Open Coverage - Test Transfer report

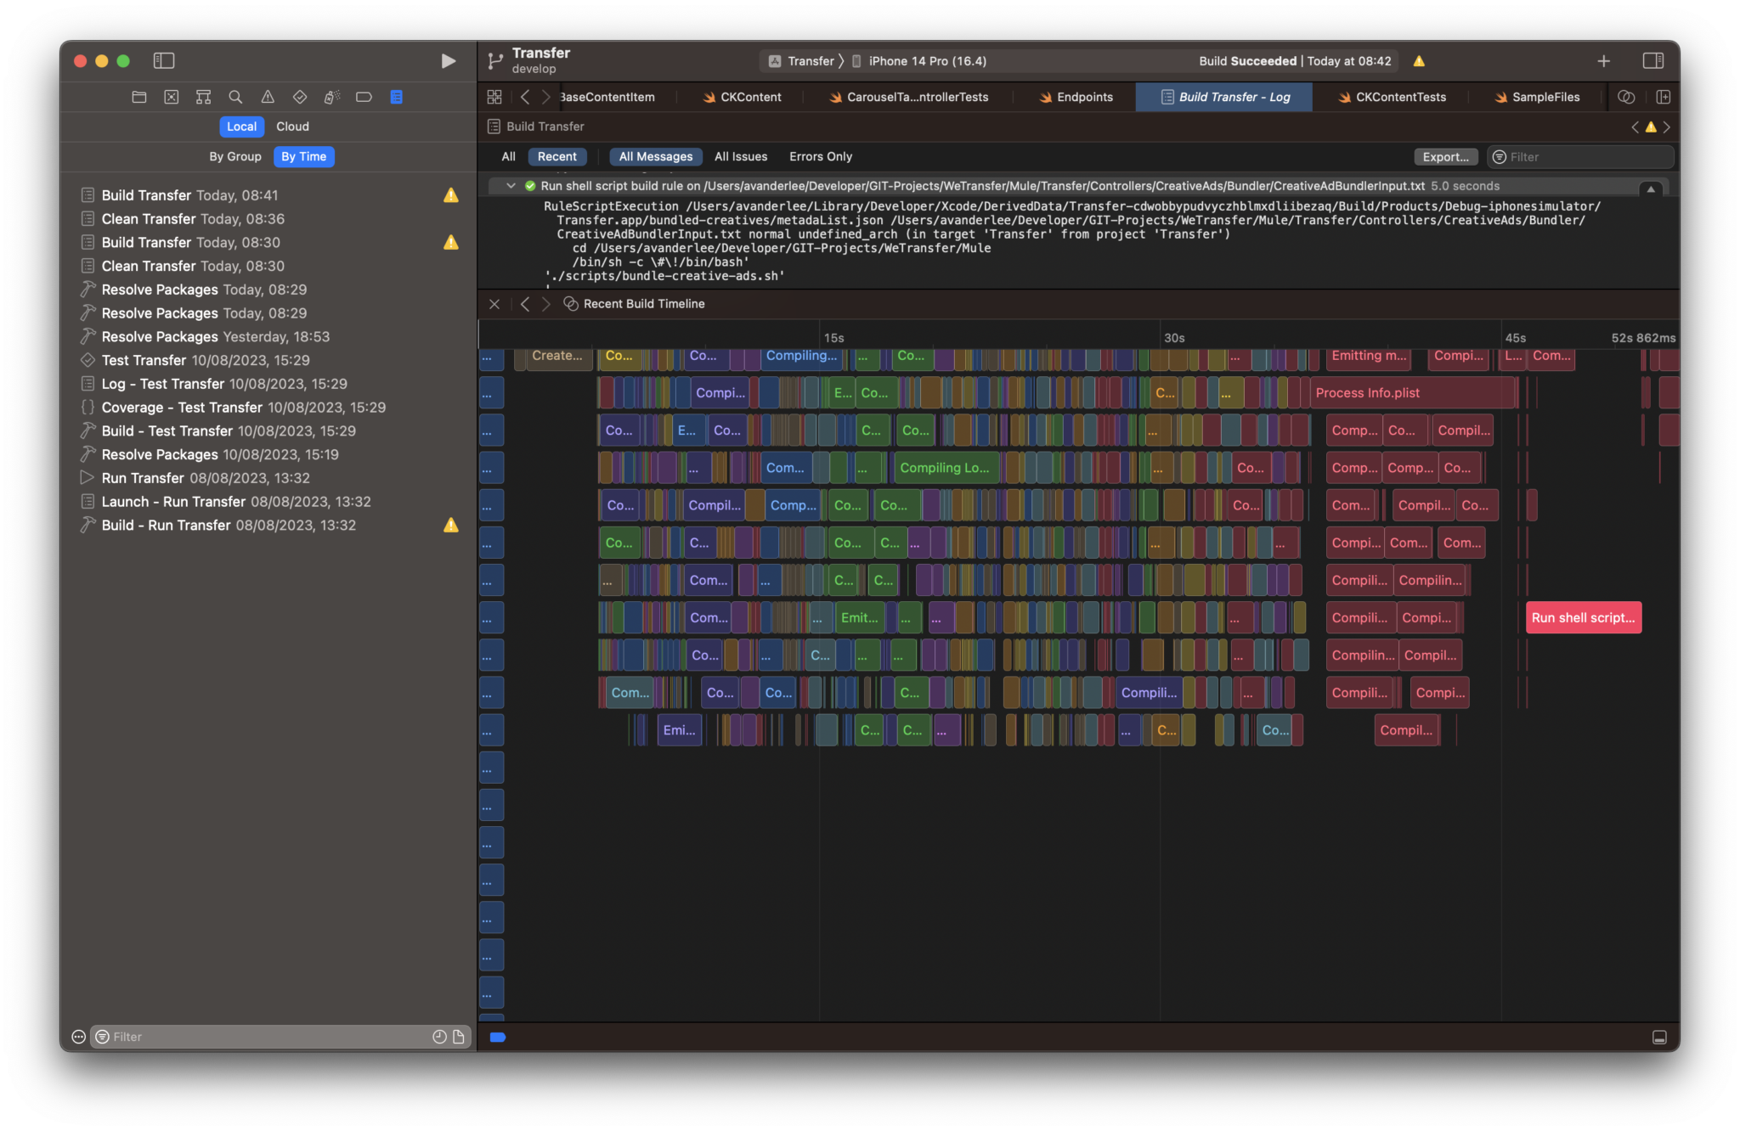click(x=268, y=408)
